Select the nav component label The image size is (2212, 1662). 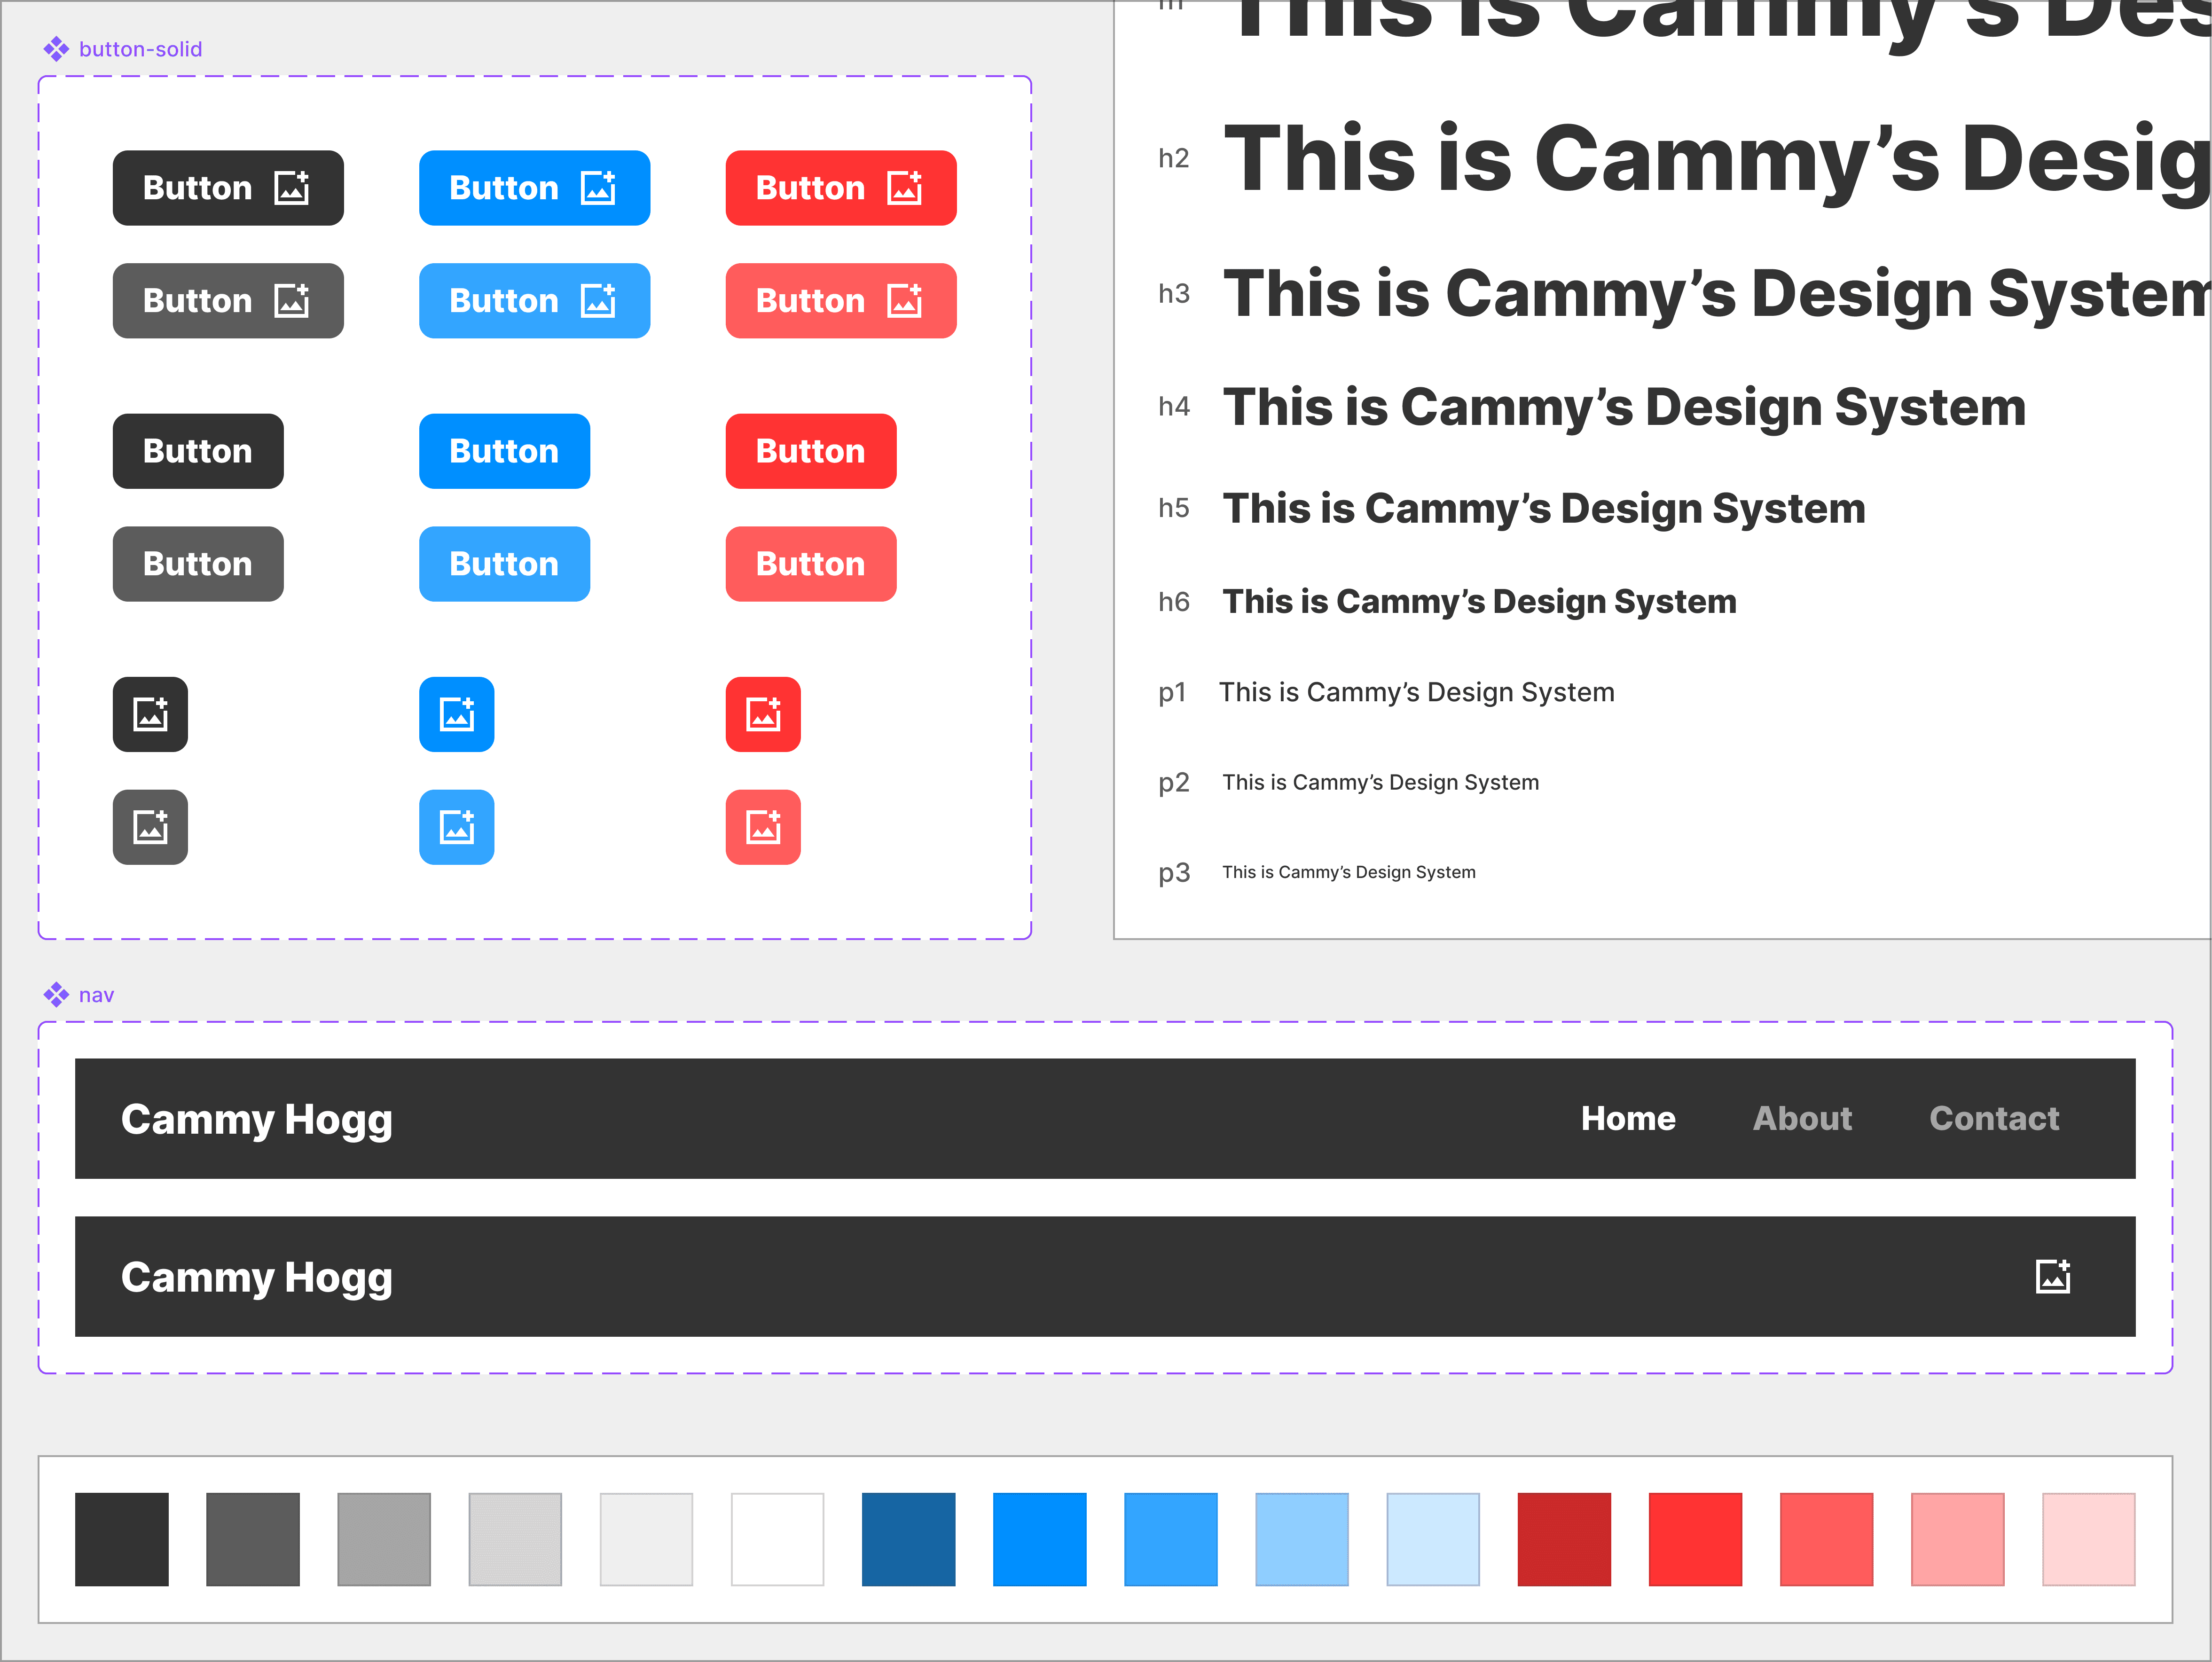click(96, 995)
